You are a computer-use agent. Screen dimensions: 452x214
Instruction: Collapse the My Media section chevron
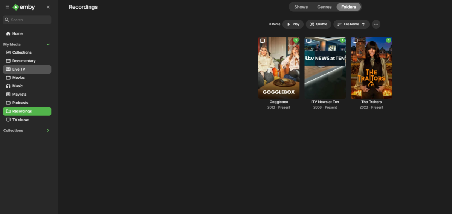coord(48,44)
